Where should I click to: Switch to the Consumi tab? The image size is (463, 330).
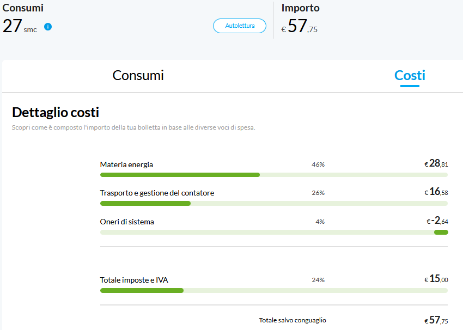pyautogui.click(x=138, y=76)
